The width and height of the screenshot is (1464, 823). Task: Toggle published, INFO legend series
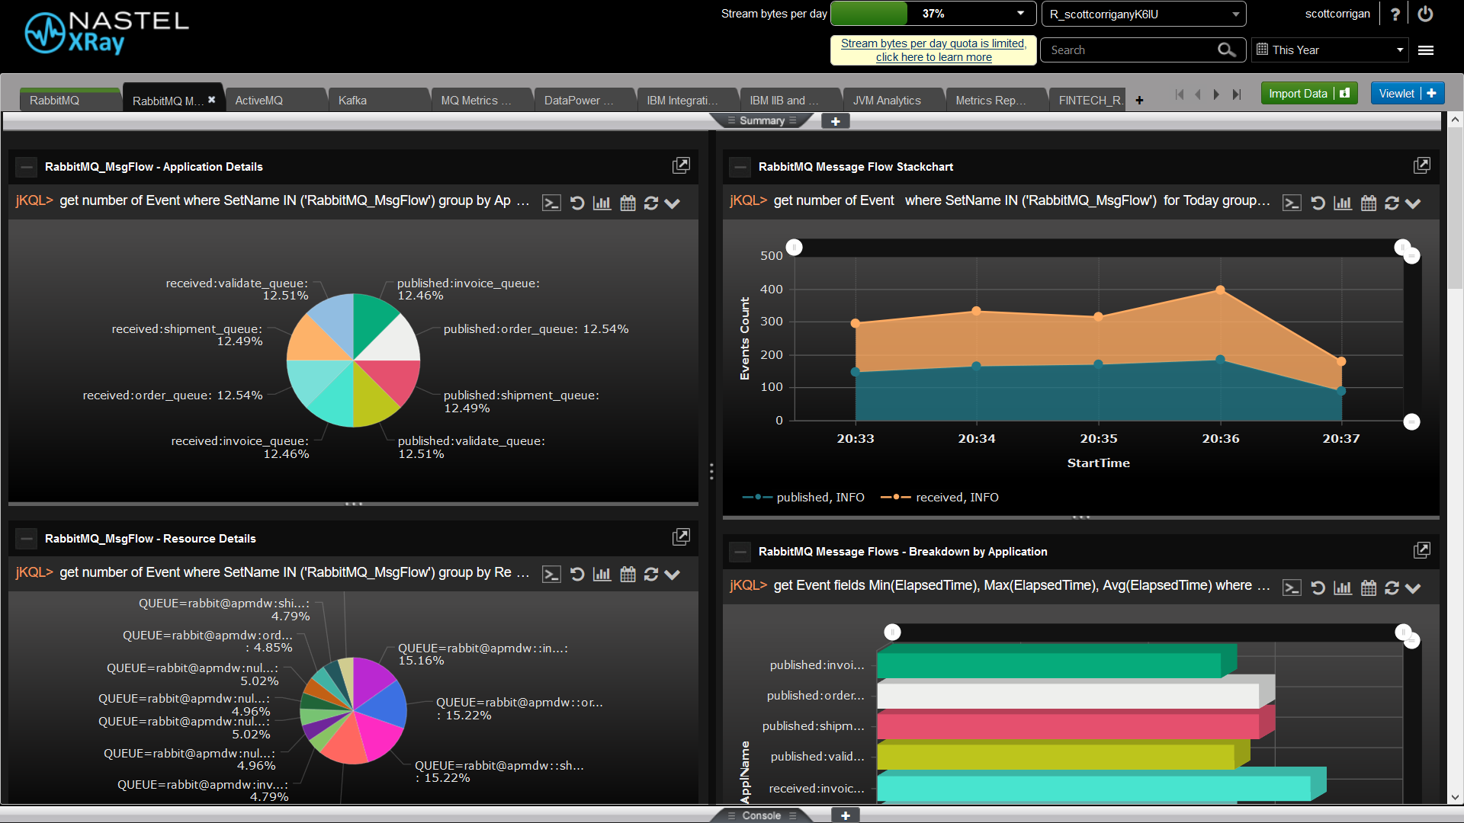coord(803,497)
